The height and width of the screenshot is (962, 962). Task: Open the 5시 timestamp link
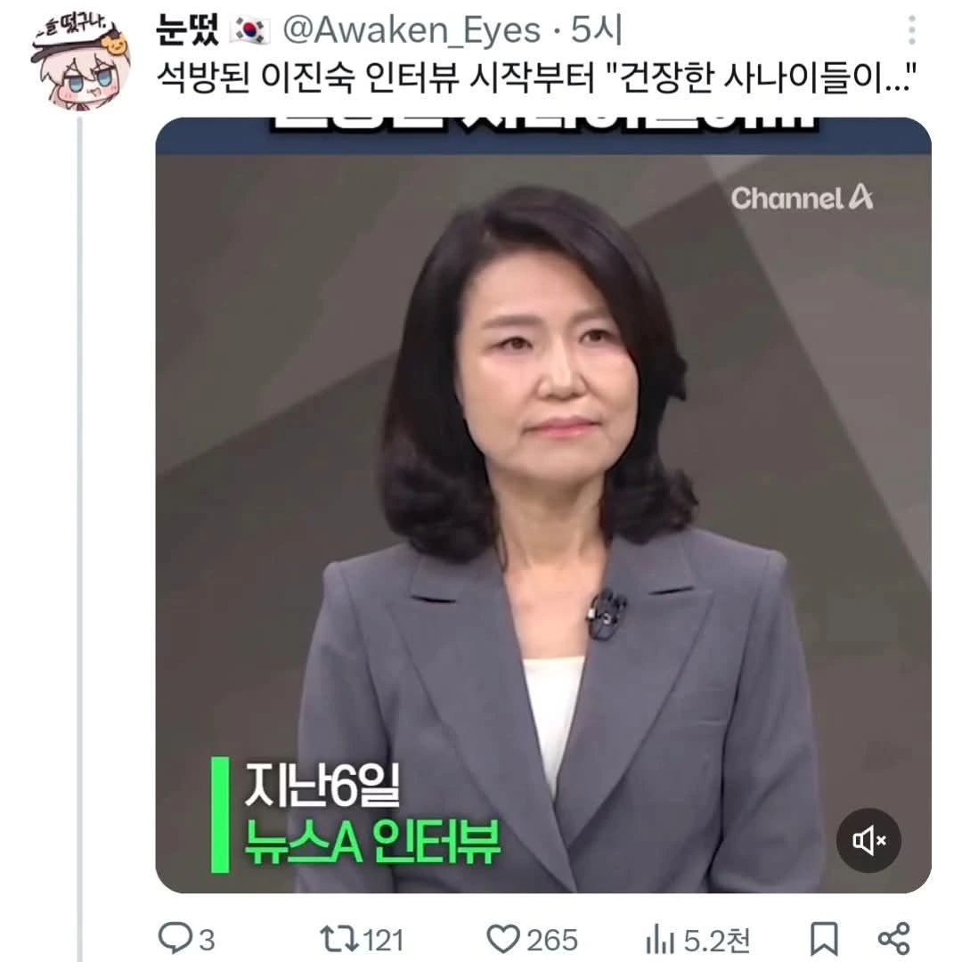pyautogui.click(x=597, y=30)
